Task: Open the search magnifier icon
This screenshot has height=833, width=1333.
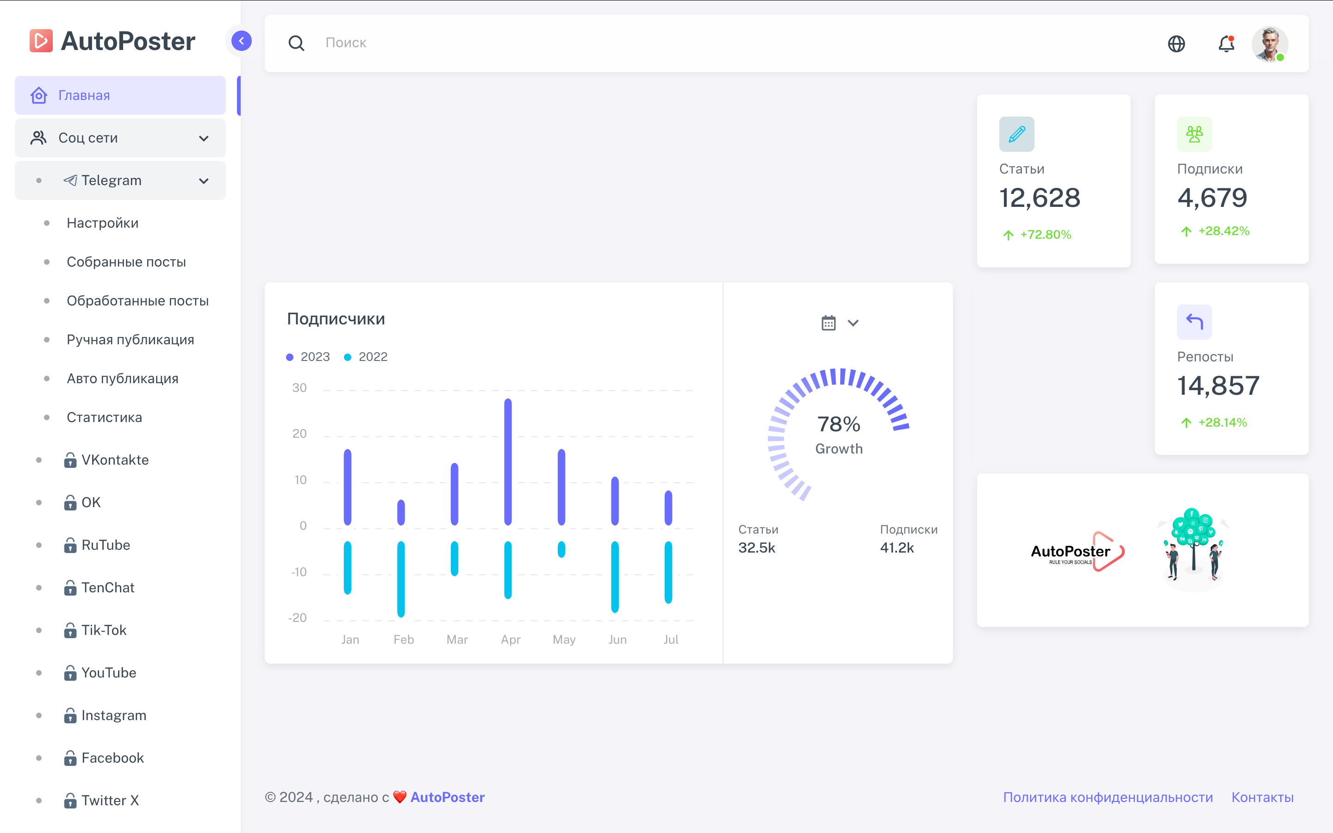Action: (x=296, y=43)
